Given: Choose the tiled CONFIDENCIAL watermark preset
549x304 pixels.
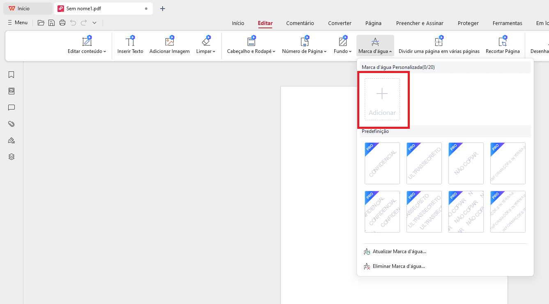Looking at the screenshot, I should tap(382, 212).
